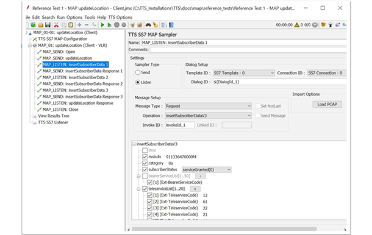Viewport: 372px width, 235px height.
Task: Open the Message Type dropdown
Action: tap(209, 106)
